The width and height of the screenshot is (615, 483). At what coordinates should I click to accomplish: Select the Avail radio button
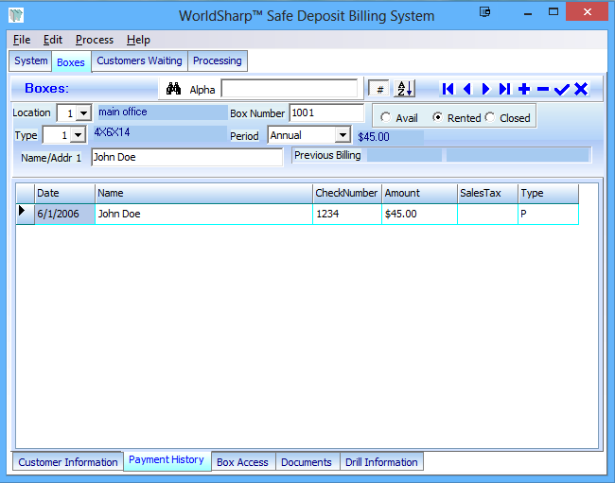(385, 118)
